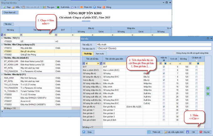Tick Hiển thị for Đơn giá bán 3
Viewport: 213px width, 136px height.
(x=164, y=117)
